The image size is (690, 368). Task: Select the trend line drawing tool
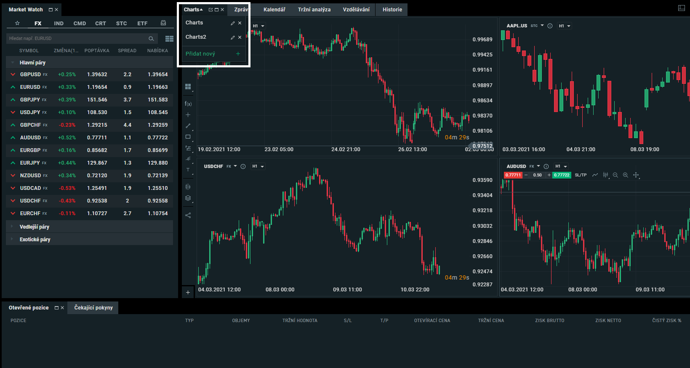click(188, 126)
